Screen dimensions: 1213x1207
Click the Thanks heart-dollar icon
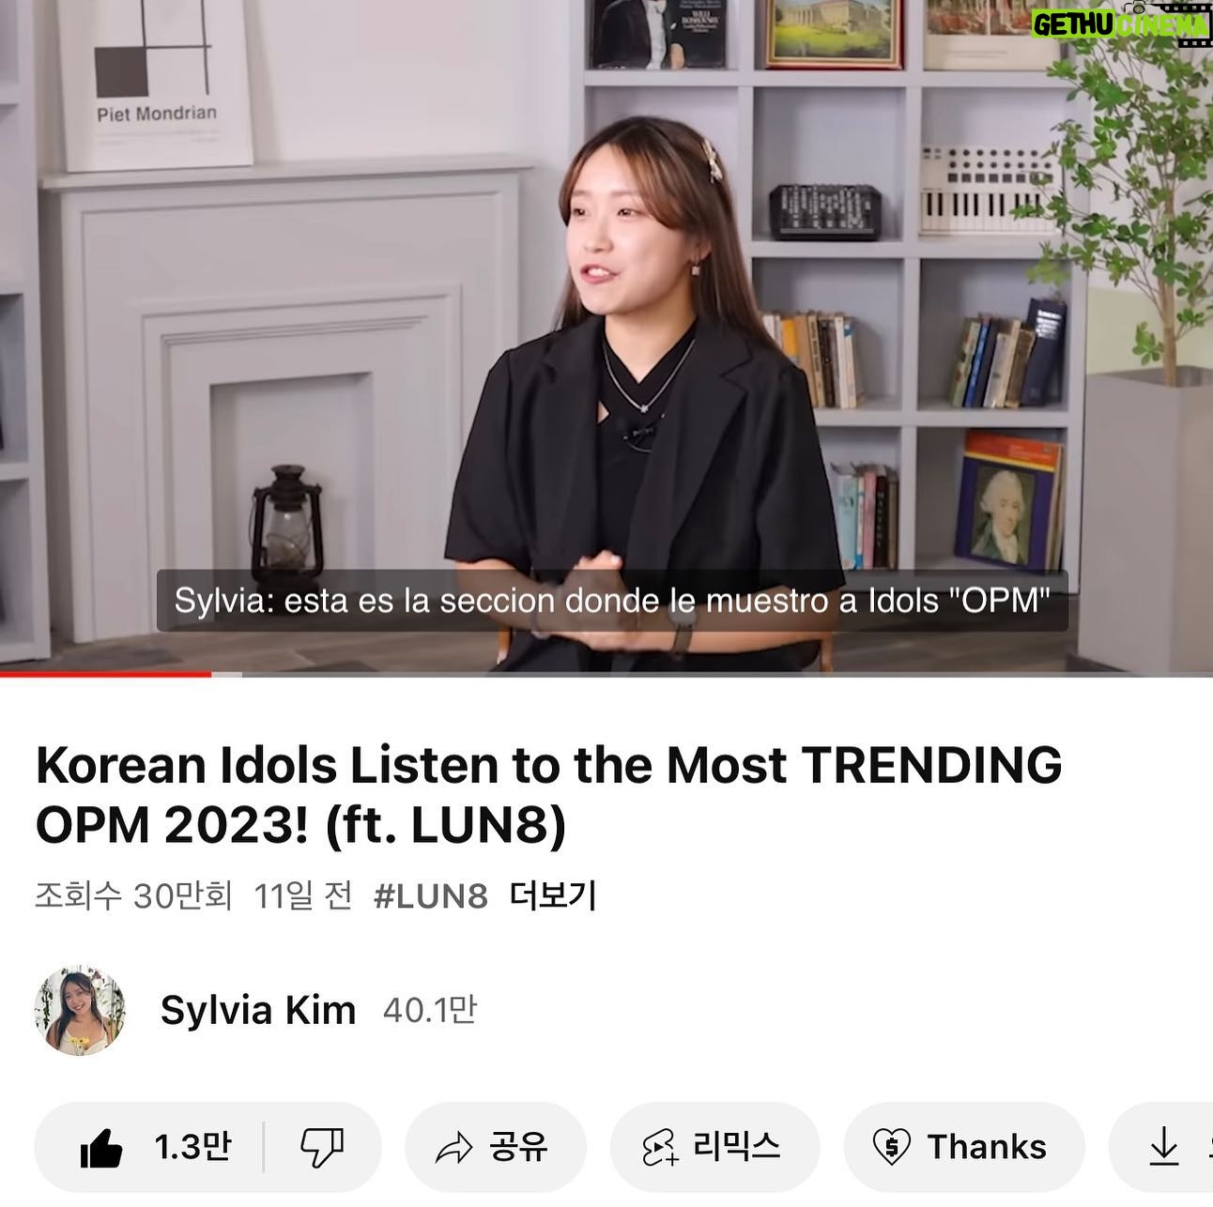pos(891,1147)
